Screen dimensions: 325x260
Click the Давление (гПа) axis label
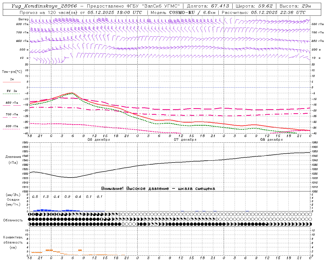click(13, 160)
